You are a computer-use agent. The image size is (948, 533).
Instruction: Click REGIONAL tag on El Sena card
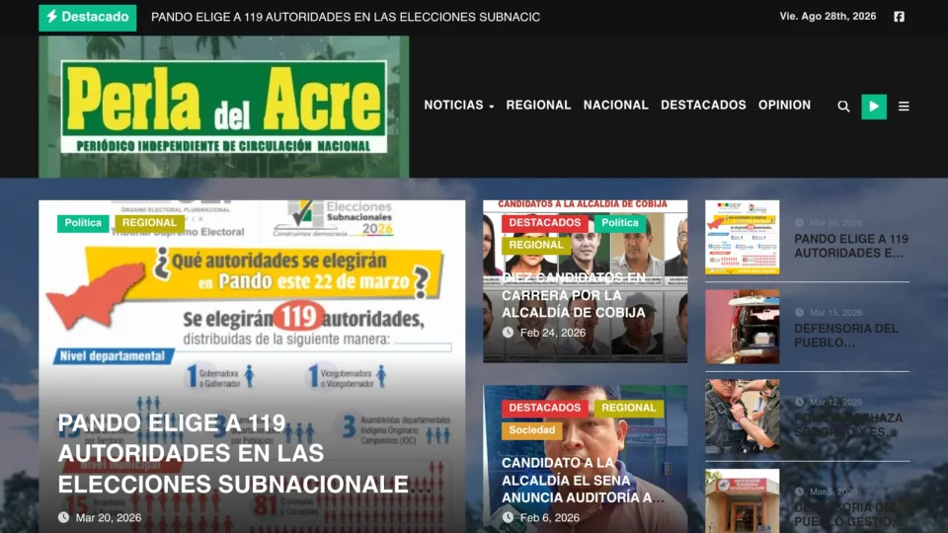click(x=629, y=408)
